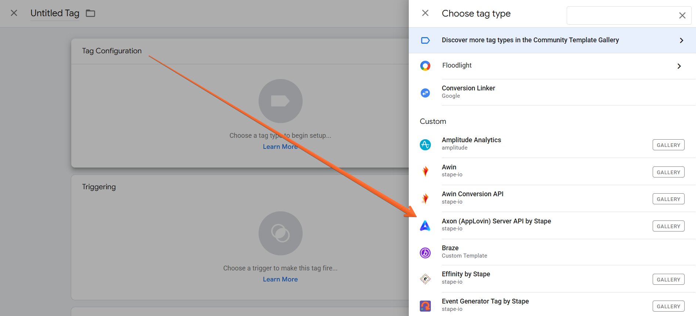Click the Tag Configuration placeholder icon

[x=280, y=101]
